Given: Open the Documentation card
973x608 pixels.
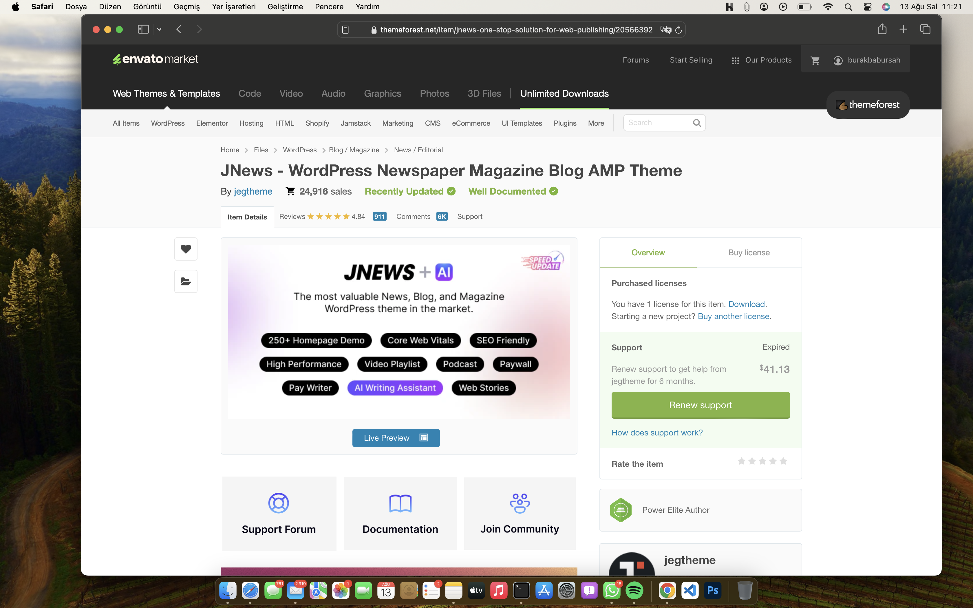Looking at the screenshot, I should click(x=400, y=514).
